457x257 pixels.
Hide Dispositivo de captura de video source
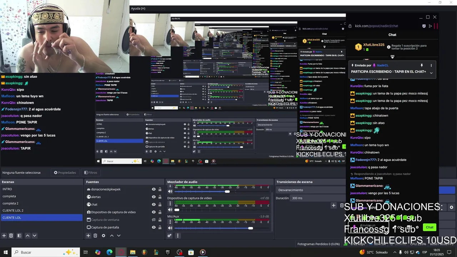tap(154, 212)
